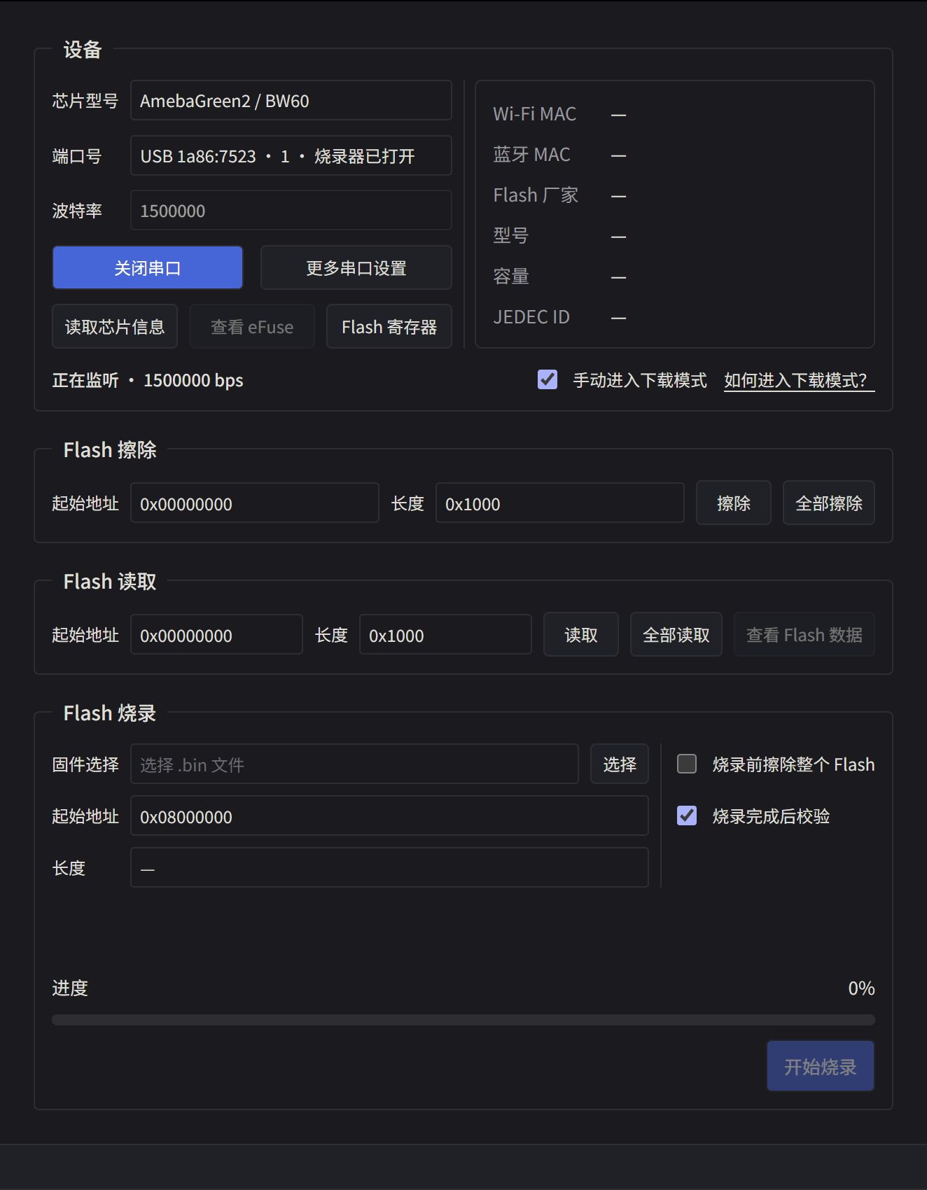Click the 全部擦除 button
Viewport: 927px width, 1190px height.
(829, 503)
